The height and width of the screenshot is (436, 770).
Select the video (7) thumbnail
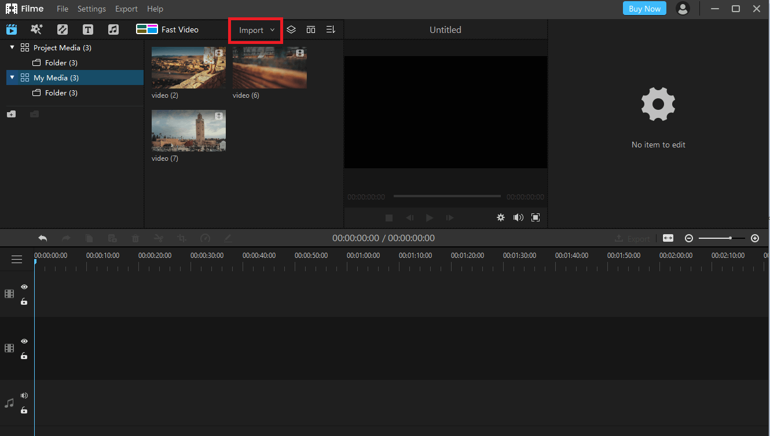(188, 131)
